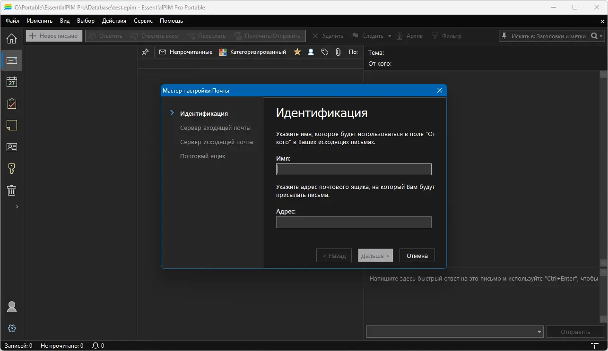Screen dimensions: 608x351
Task: Click the Дальше button in wizard
Action: point(375,256)
